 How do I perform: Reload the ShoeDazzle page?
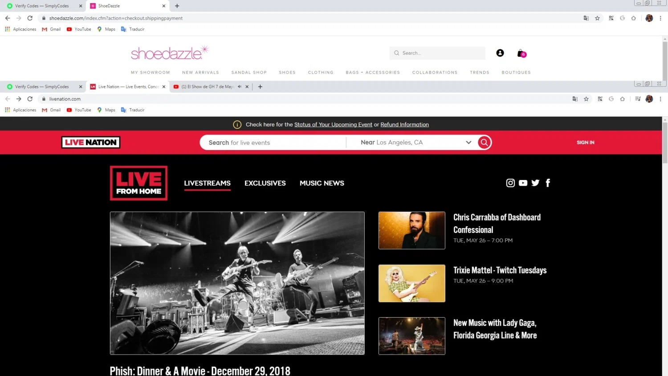30,18
